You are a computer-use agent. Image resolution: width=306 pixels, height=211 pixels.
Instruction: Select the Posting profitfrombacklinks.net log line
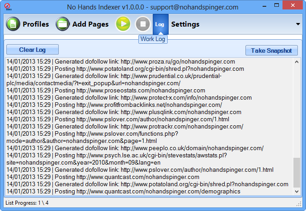[114, 105]
